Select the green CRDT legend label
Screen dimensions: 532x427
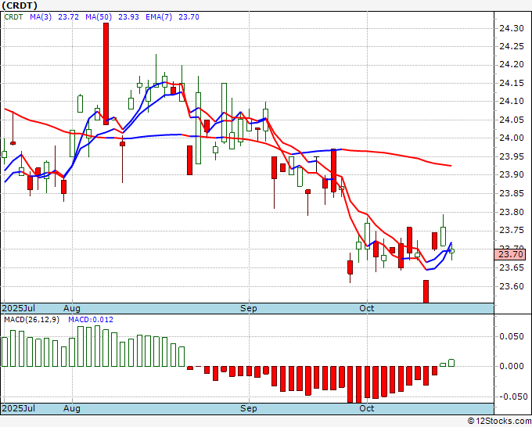point(13,17)
